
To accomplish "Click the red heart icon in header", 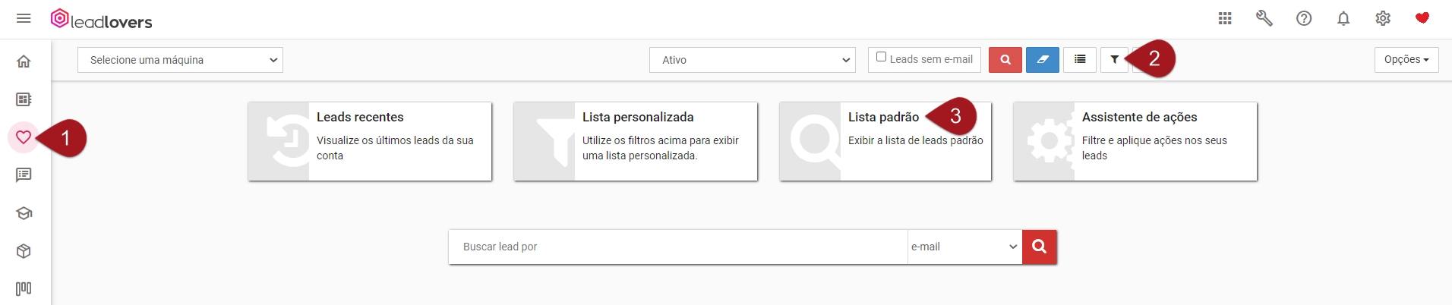I will 1422,18.
